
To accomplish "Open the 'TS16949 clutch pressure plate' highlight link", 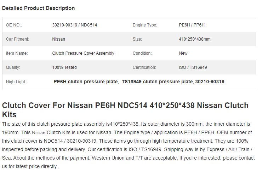I will click(x=157, y=82).
